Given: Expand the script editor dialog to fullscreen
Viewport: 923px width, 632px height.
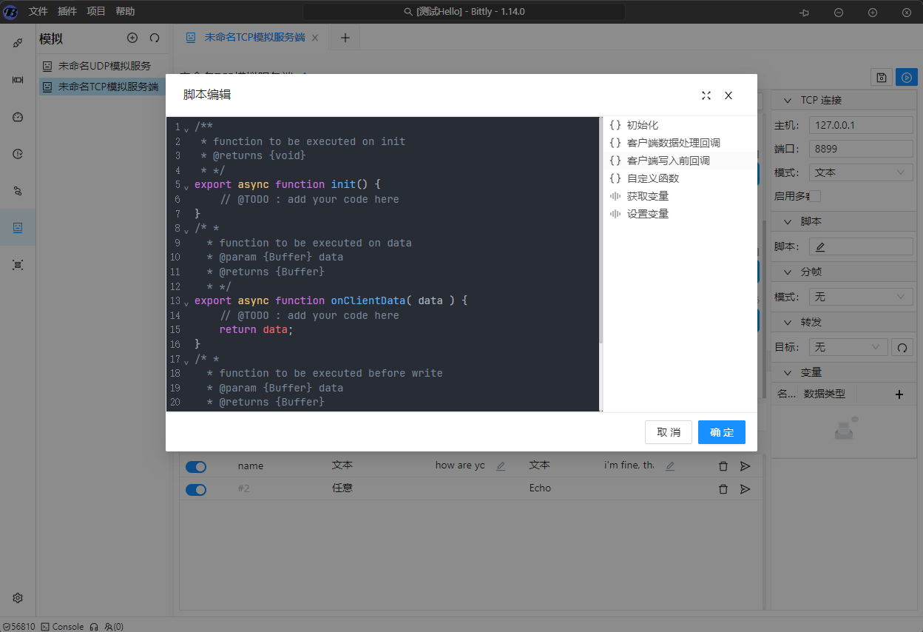Looking at the screenshot, I should click(706, 95).
